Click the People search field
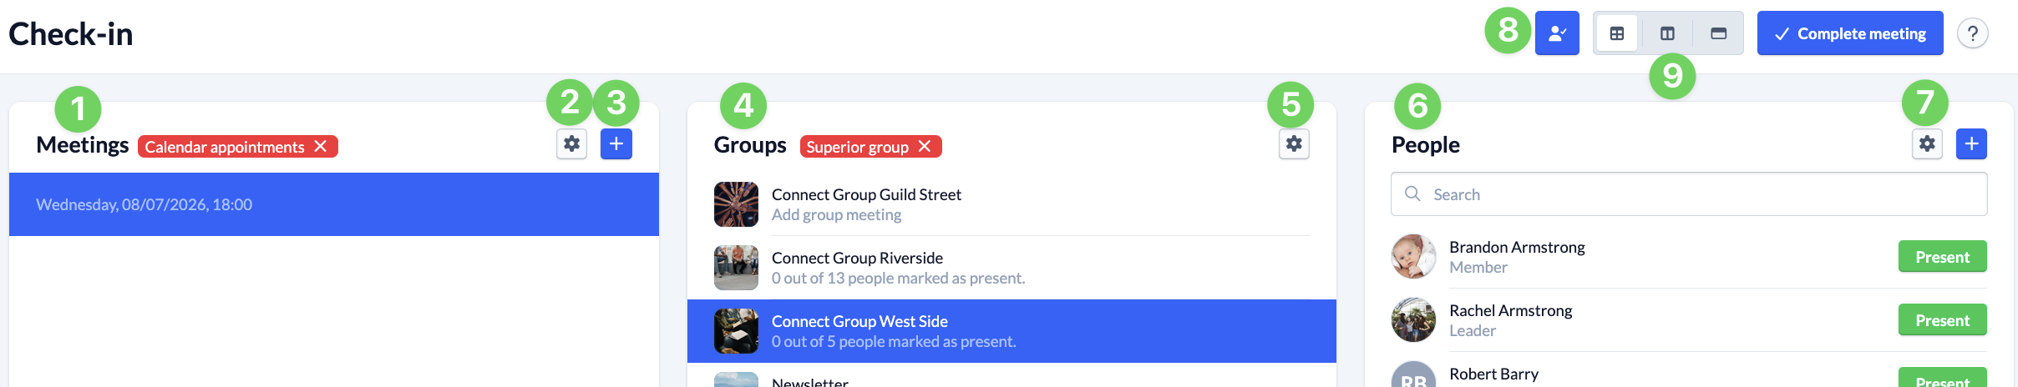The width and height of the screenshot is (2018, 387). (1689, 194)
